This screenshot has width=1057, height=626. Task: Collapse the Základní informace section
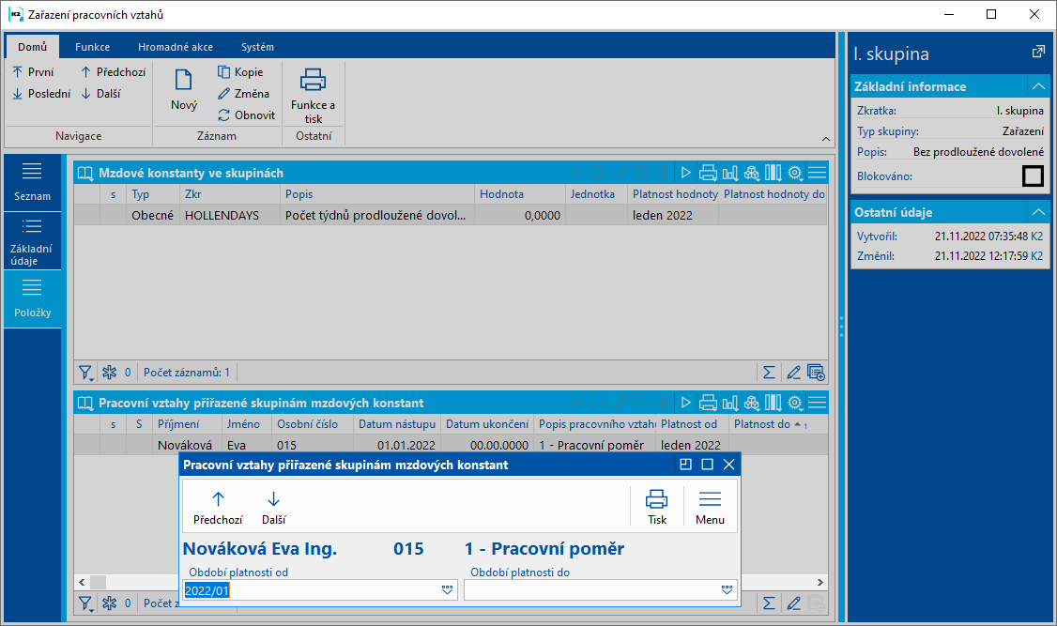1038,86
